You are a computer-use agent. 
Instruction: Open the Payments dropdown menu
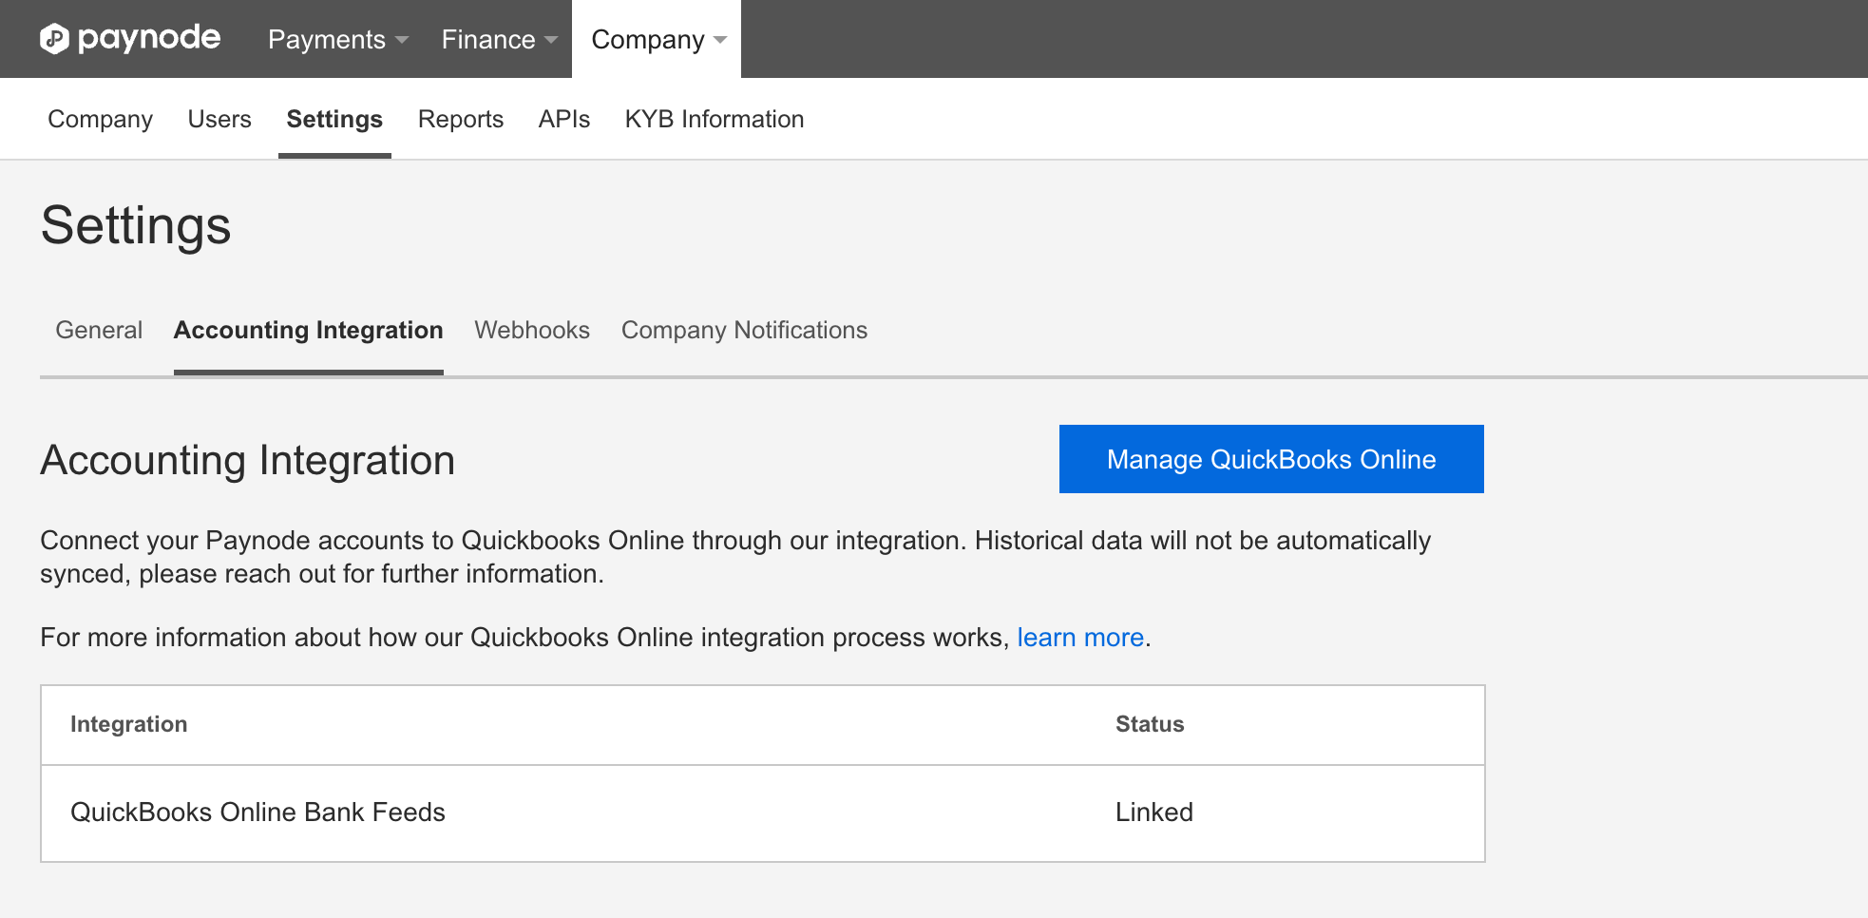pyautogui.click(x=338, y=39)
